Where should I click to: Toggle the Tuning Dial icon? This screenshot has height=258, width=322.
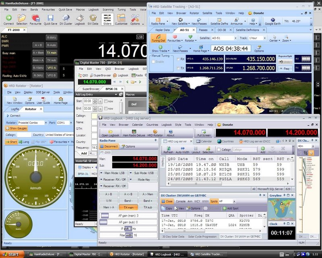point(158,38)
